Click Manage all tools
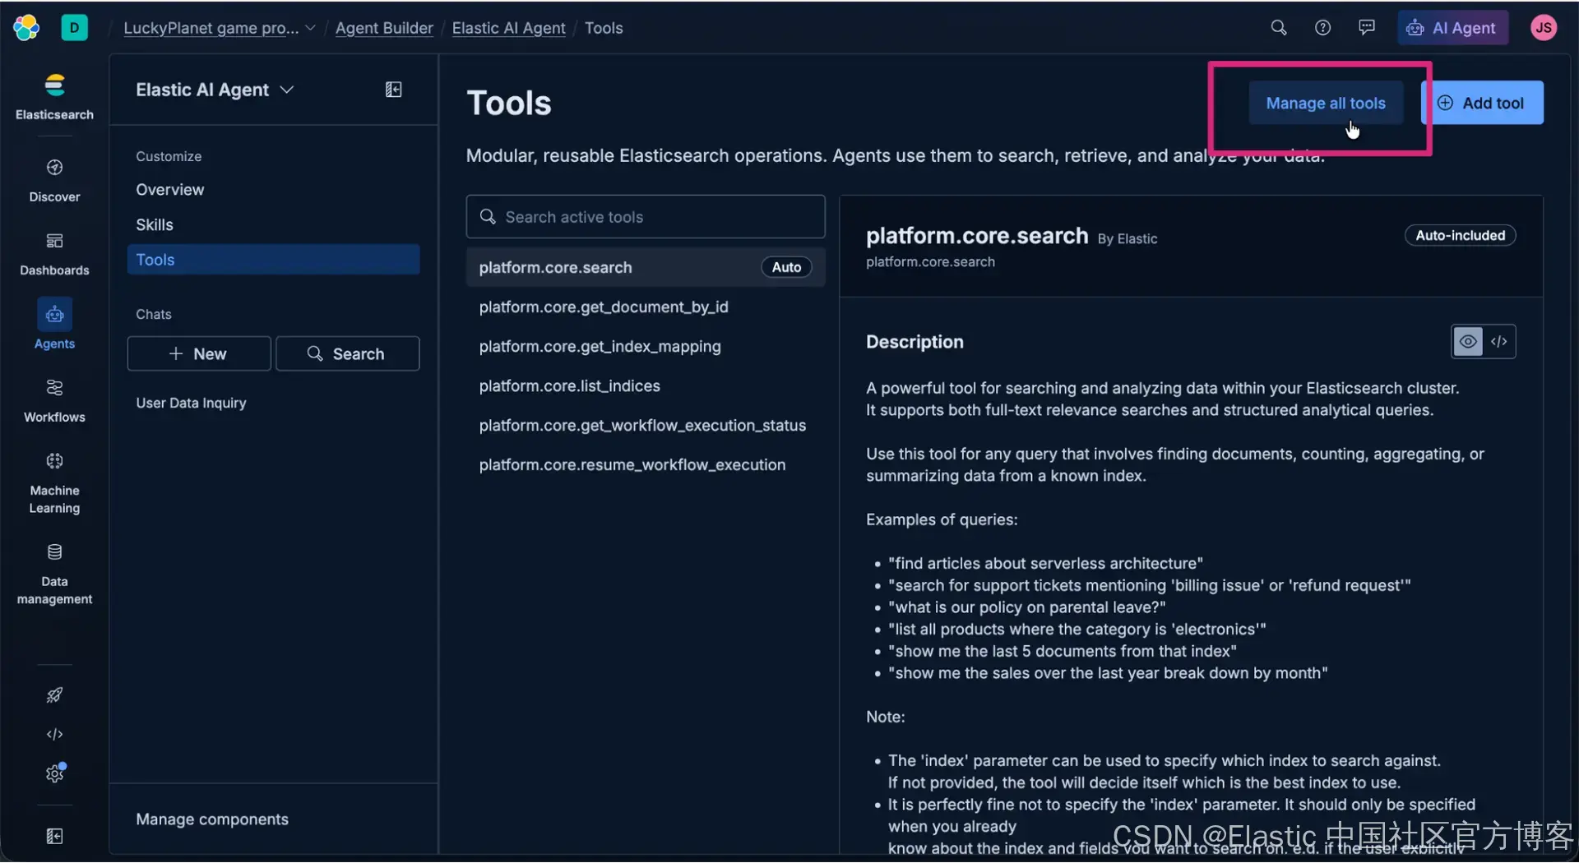Image resolution: width=1579 pixels, height=863 pixels. click(x=1326, y=104)
